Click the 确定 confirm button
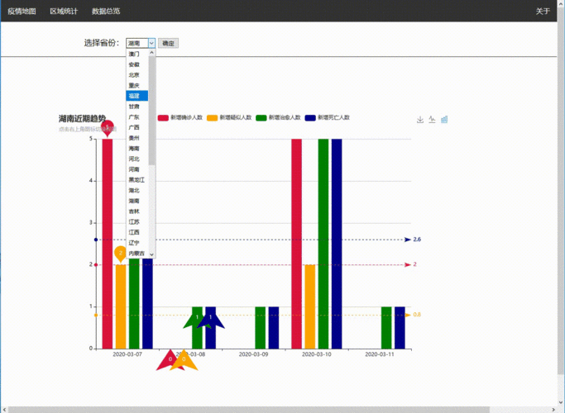This screenshot has height=413, width=565. (168, 43)
